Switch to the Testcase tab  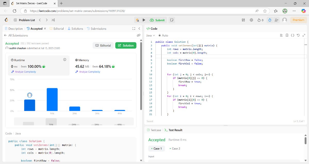[x=154, y=130]
